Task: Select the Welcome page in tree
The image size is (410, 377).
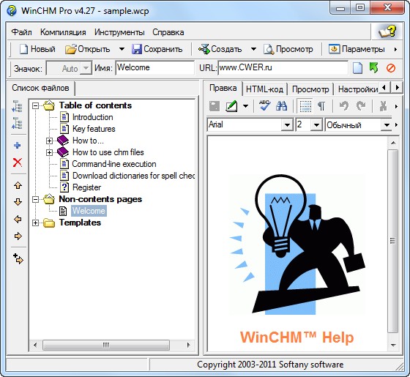Action: pyautogui.click(x=89, y=211)
